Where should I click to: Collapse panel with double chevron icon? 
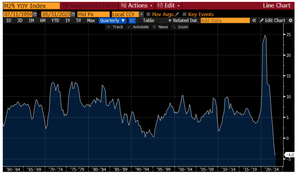254,20
